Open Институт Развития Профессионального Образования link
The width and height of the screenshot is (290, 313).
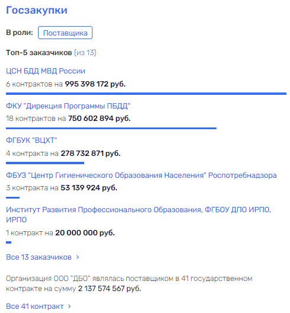tap(138, 215)
